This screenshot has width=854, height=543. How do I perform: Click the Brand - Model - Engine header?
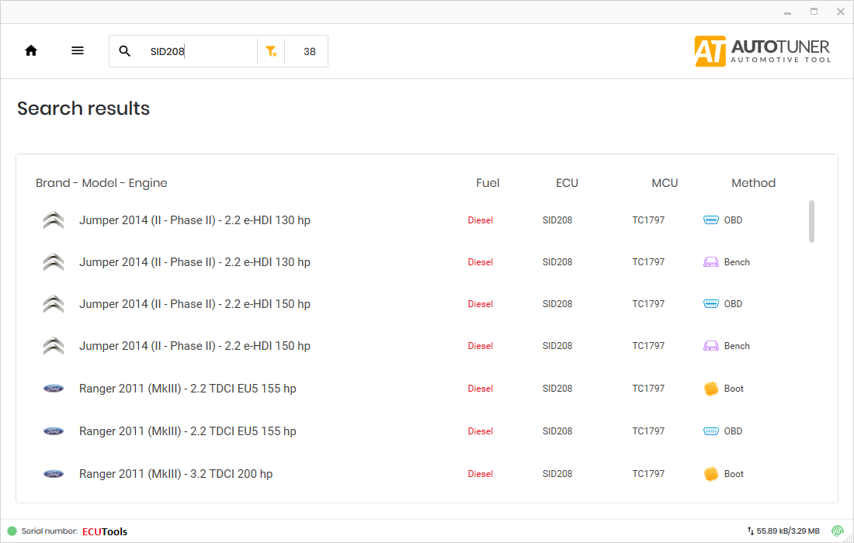tap(102, 183)
